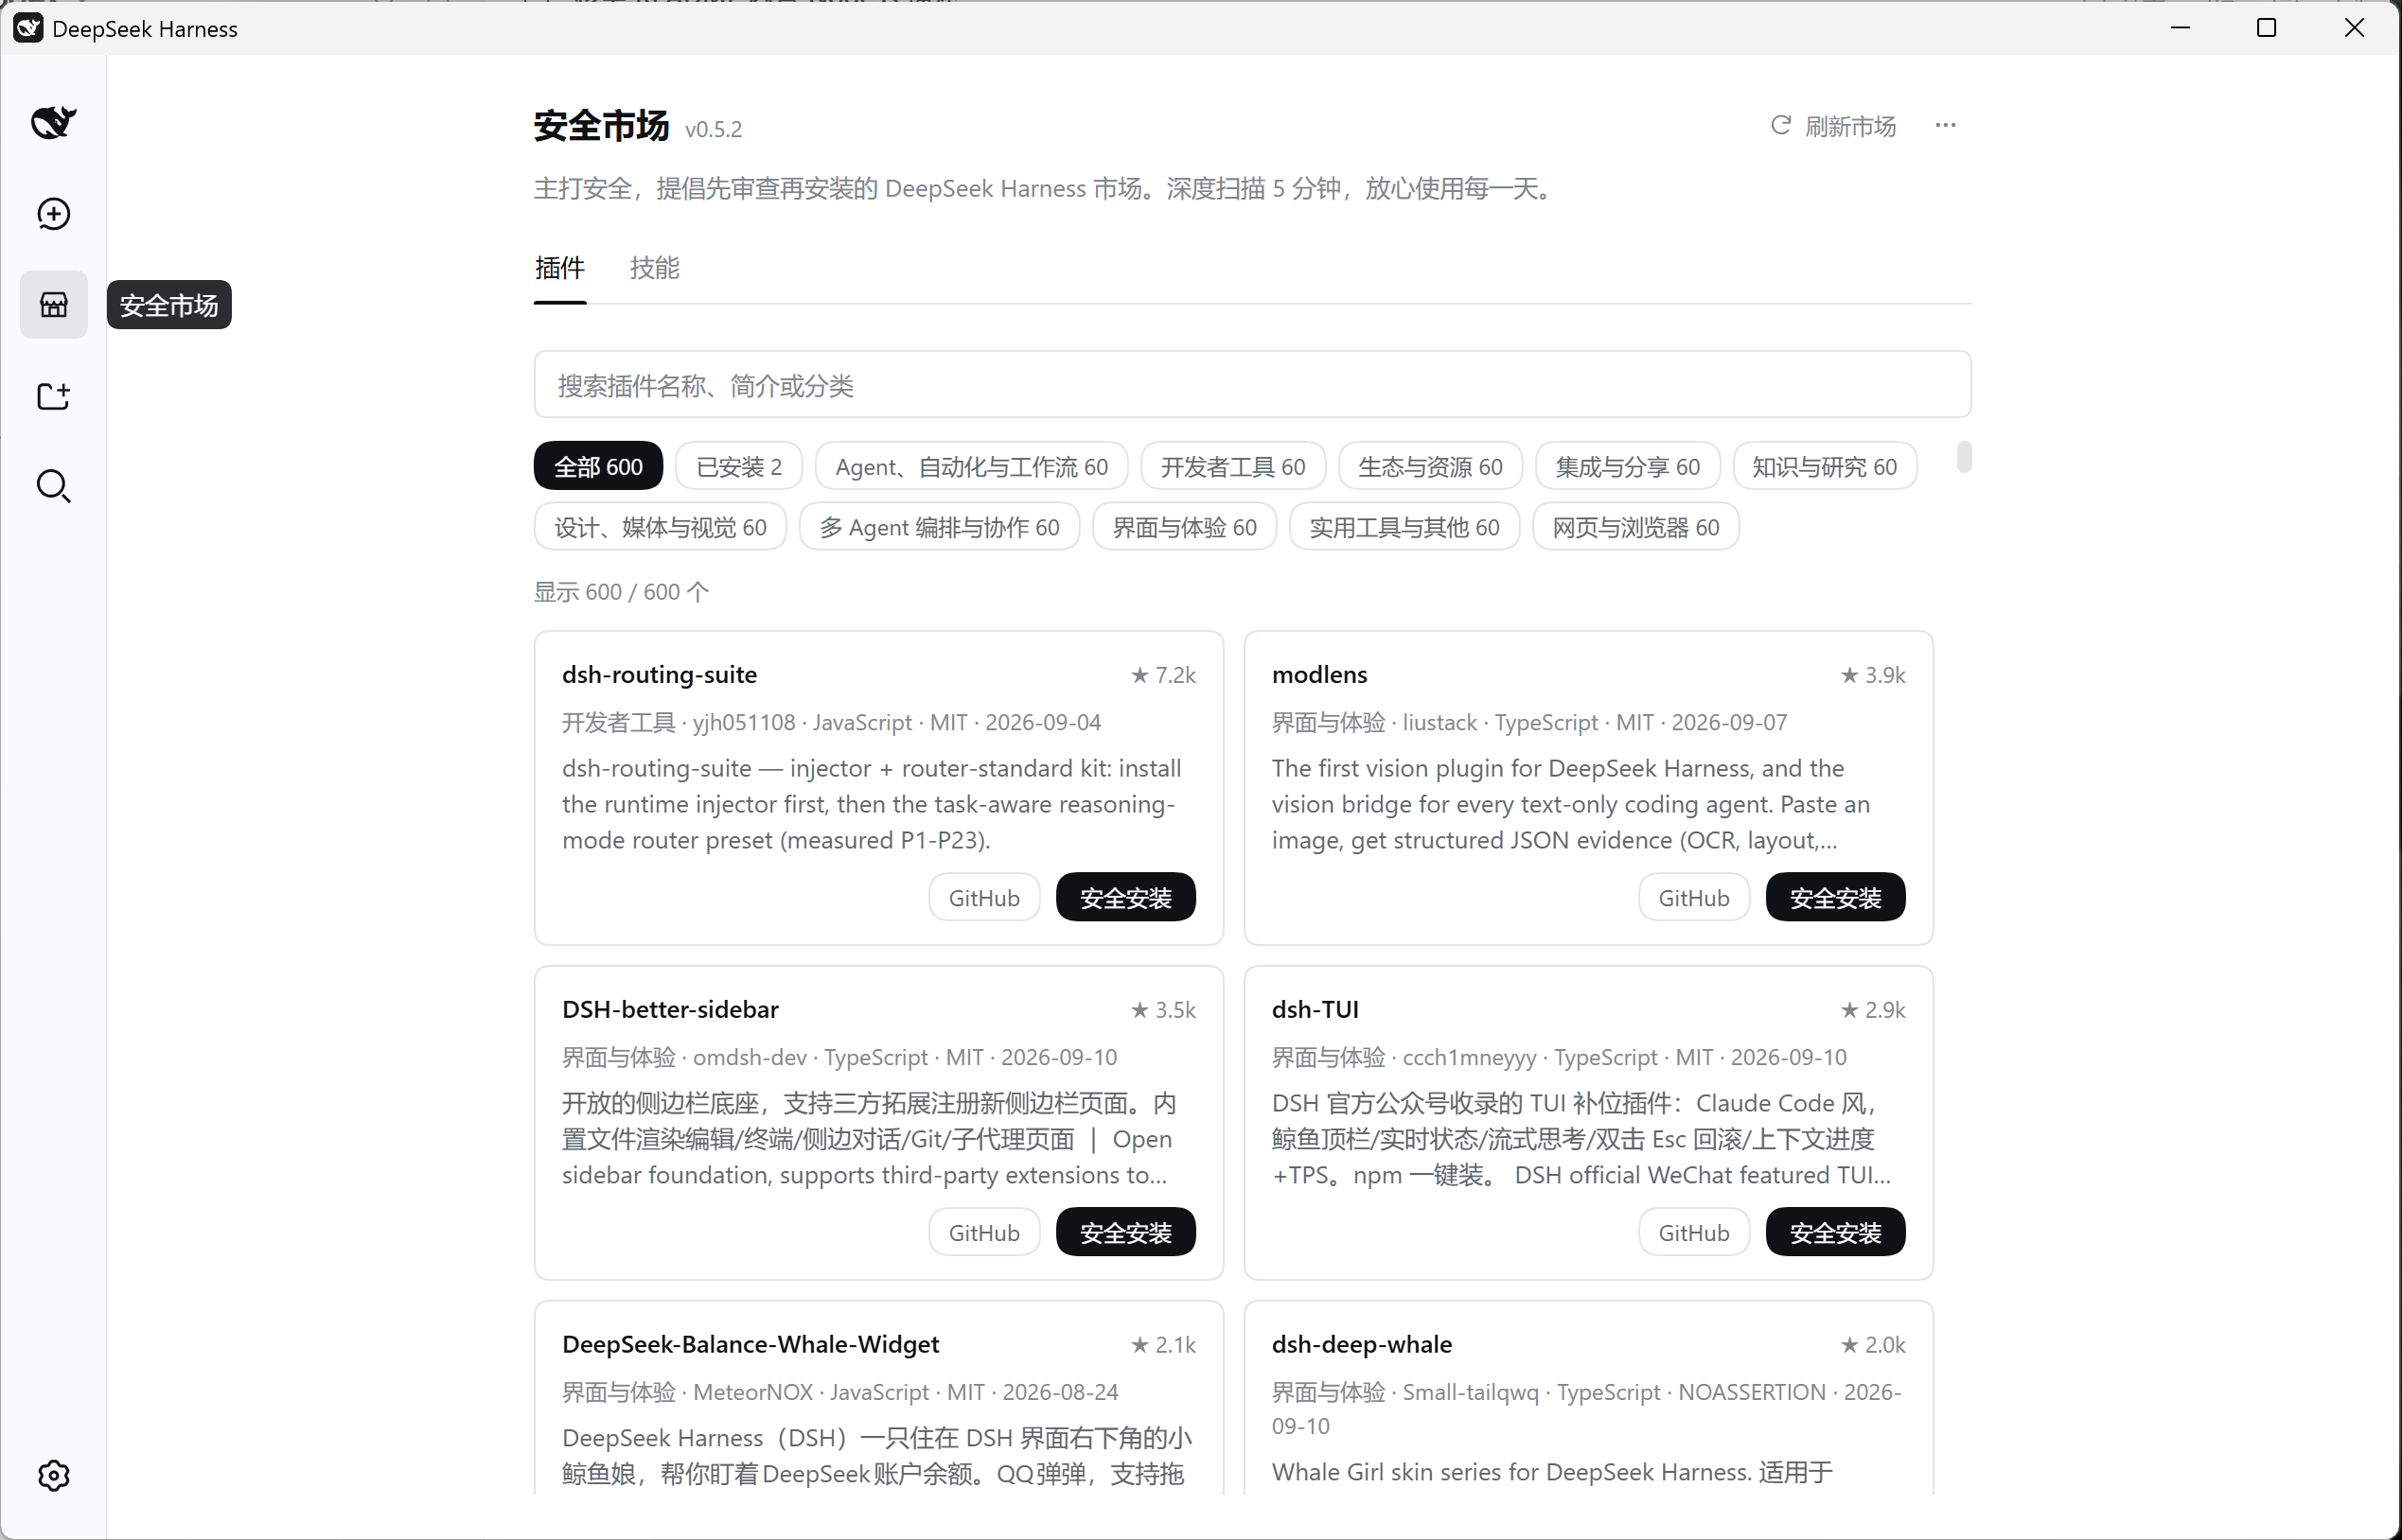Click the DeepSeek-Balance-Whale-Widget title
2402x1540 pixels.
(x=751, y=1345)
